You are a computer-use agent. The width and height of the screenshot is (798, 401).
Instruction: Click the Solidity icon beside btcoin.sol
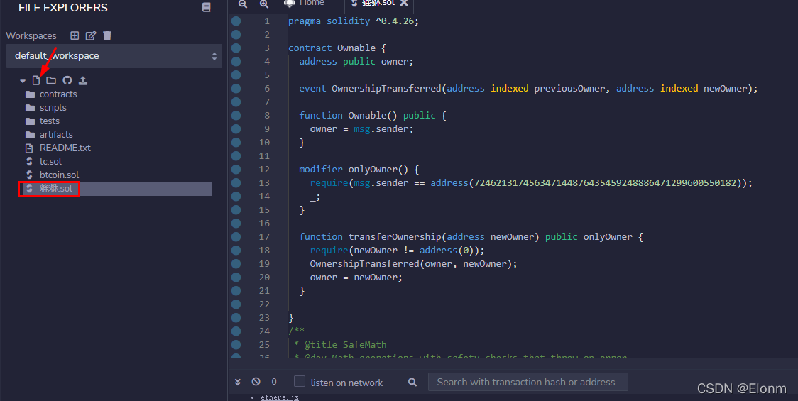[30, 175]
